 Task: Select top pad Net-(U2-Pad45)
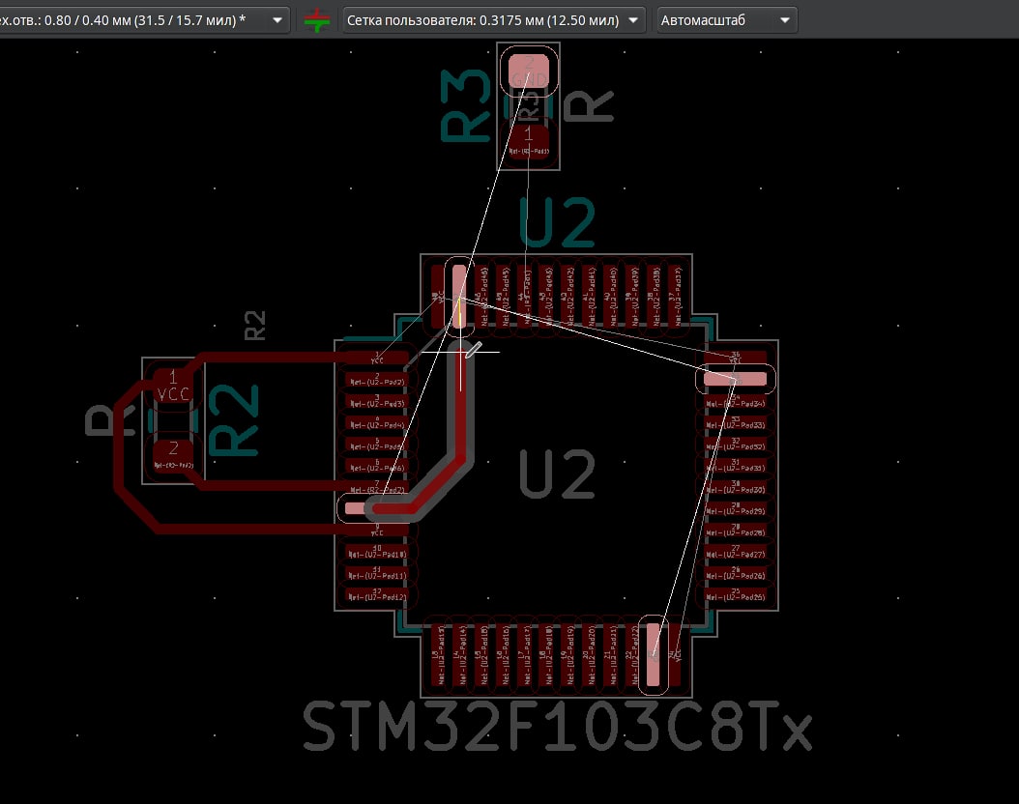[503, 296]
